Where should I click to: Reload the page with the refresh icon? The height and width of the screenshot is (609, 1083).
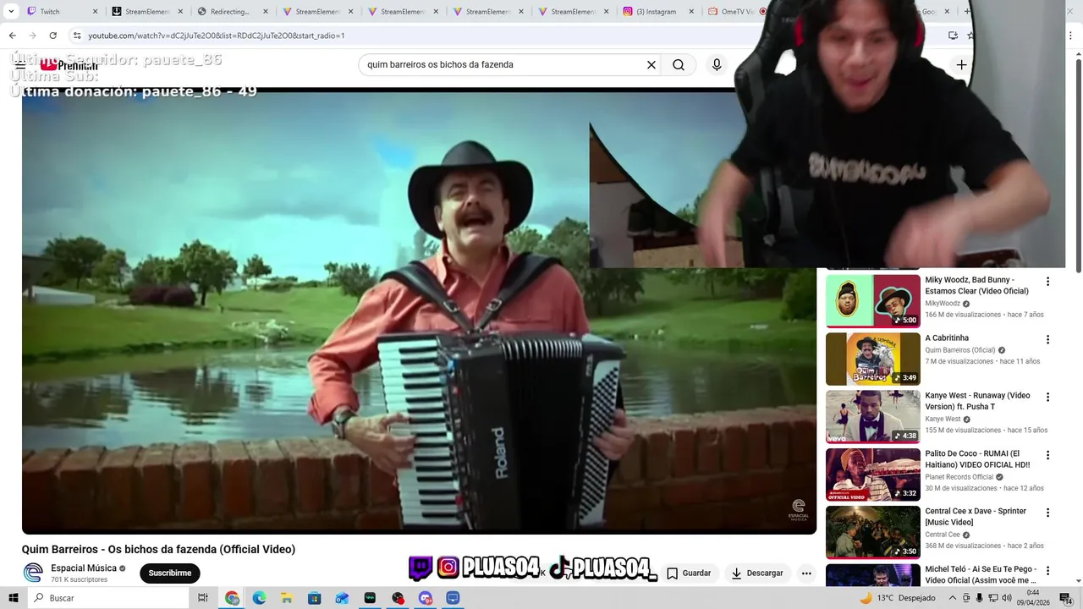pyautogui.click(x=52, y=36)
